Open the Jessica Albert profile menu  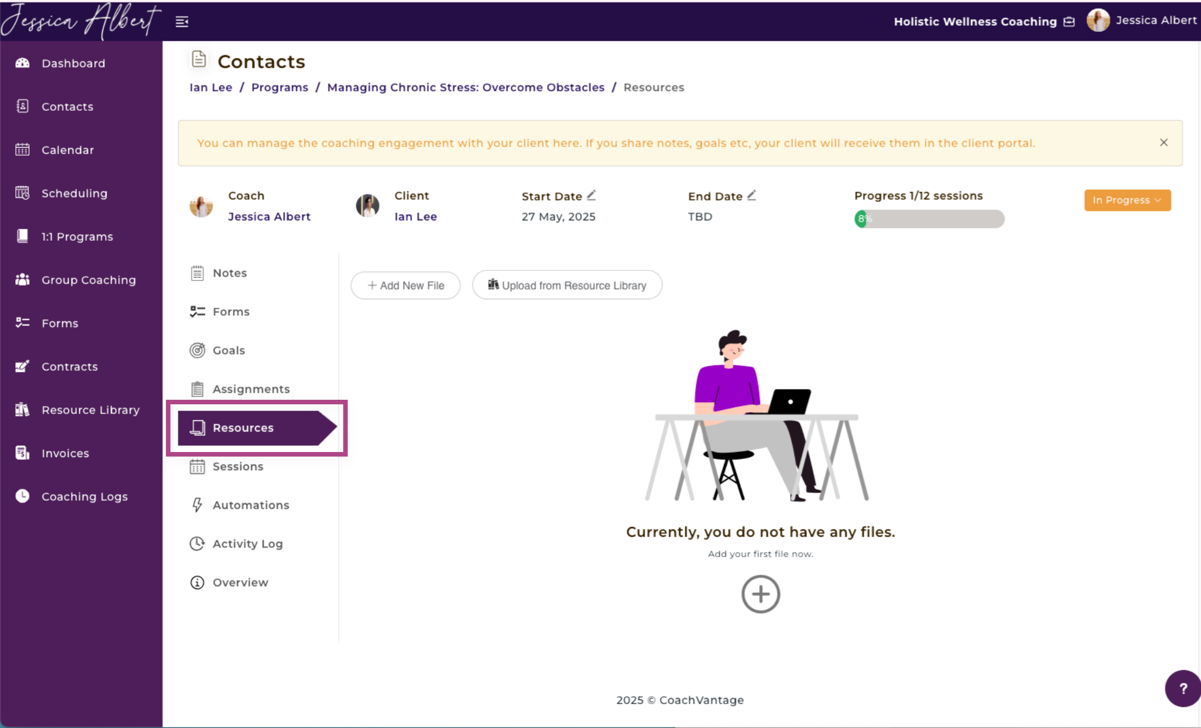pos(1142,20)
